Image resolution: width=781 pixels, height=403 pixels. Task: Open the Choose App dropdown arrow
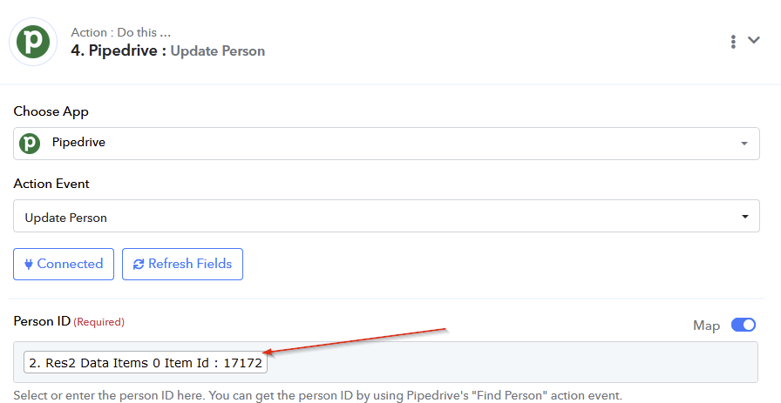[x=744, y=144]
